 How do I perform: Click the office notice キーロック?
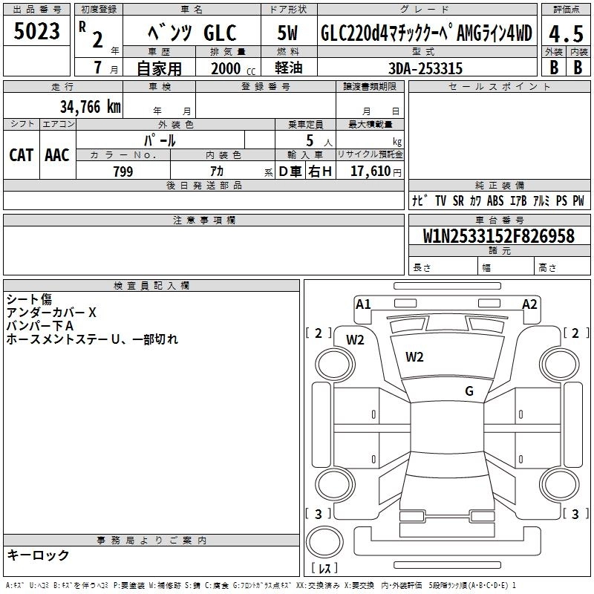38,555
